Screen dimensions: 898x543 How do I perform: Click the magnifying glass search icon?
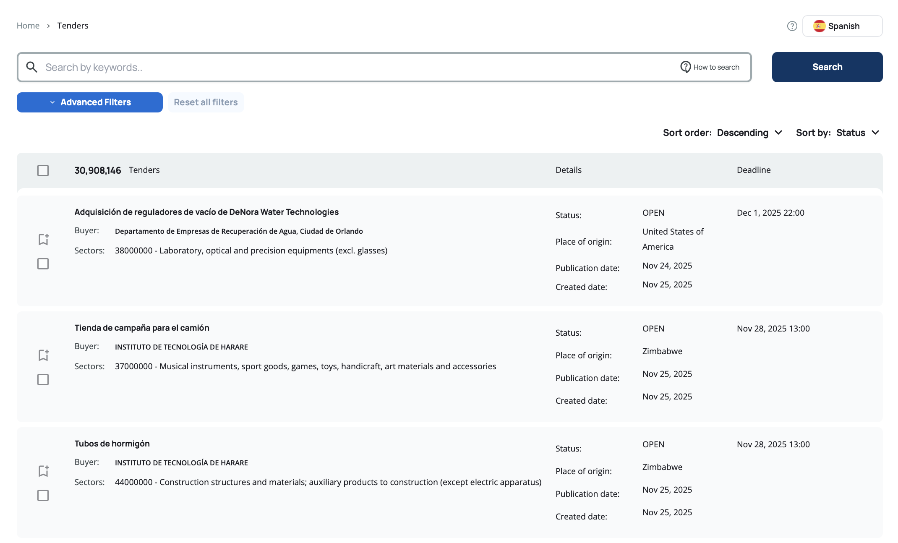point(32,67)
